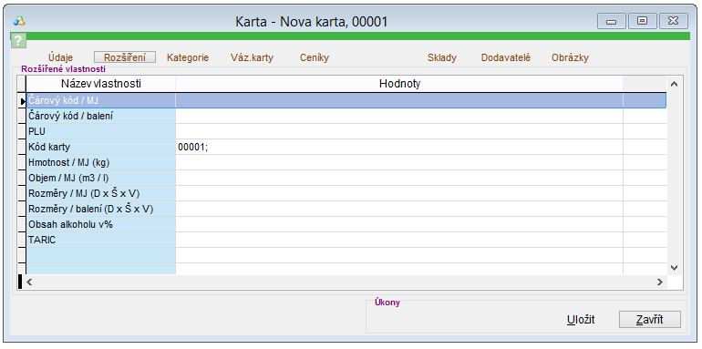Viewport: 702px width, 349px height.
Task: Click the application logo in title bar
Action: pyautogui.click(x=19, y=21)
